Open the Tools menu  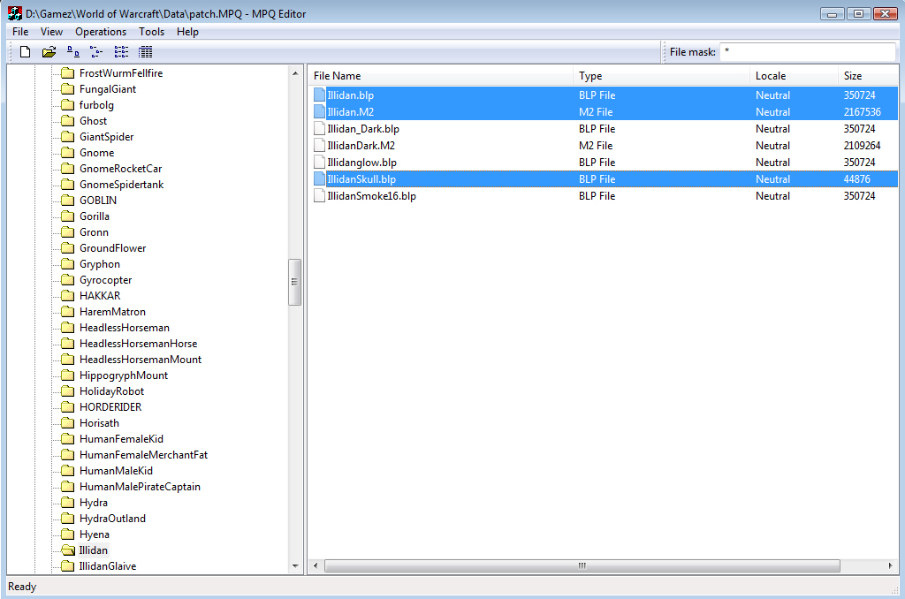point(151,32)
